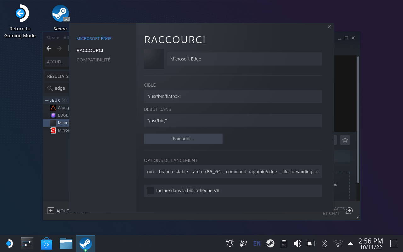Open the battery status tray icon
This screenshot has height=252, width=403.
(x=311, y=243)
